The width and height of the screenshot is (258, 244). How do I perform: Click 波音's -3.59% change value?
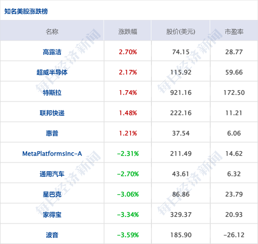point(128,235)
